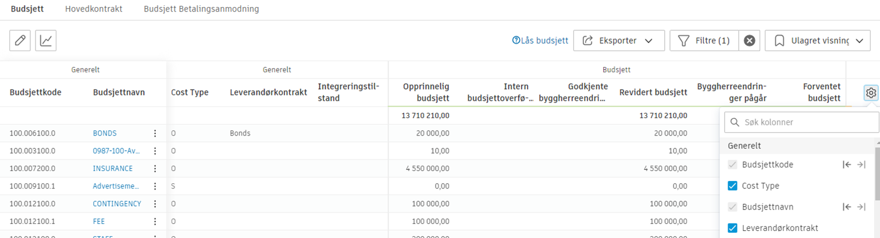Open the three-dot menu for BONDS row

pyautogui.click(x=155, y=133)
